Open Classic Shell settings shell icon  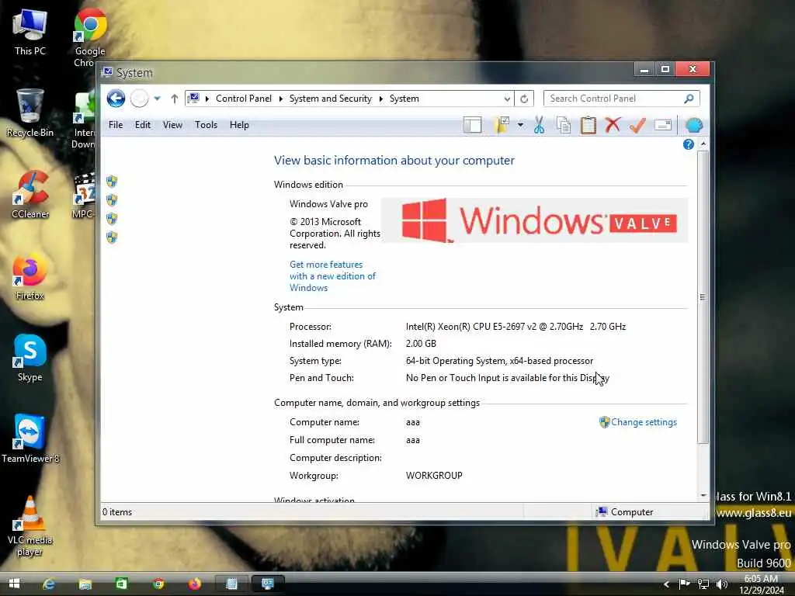pos(694,125)
